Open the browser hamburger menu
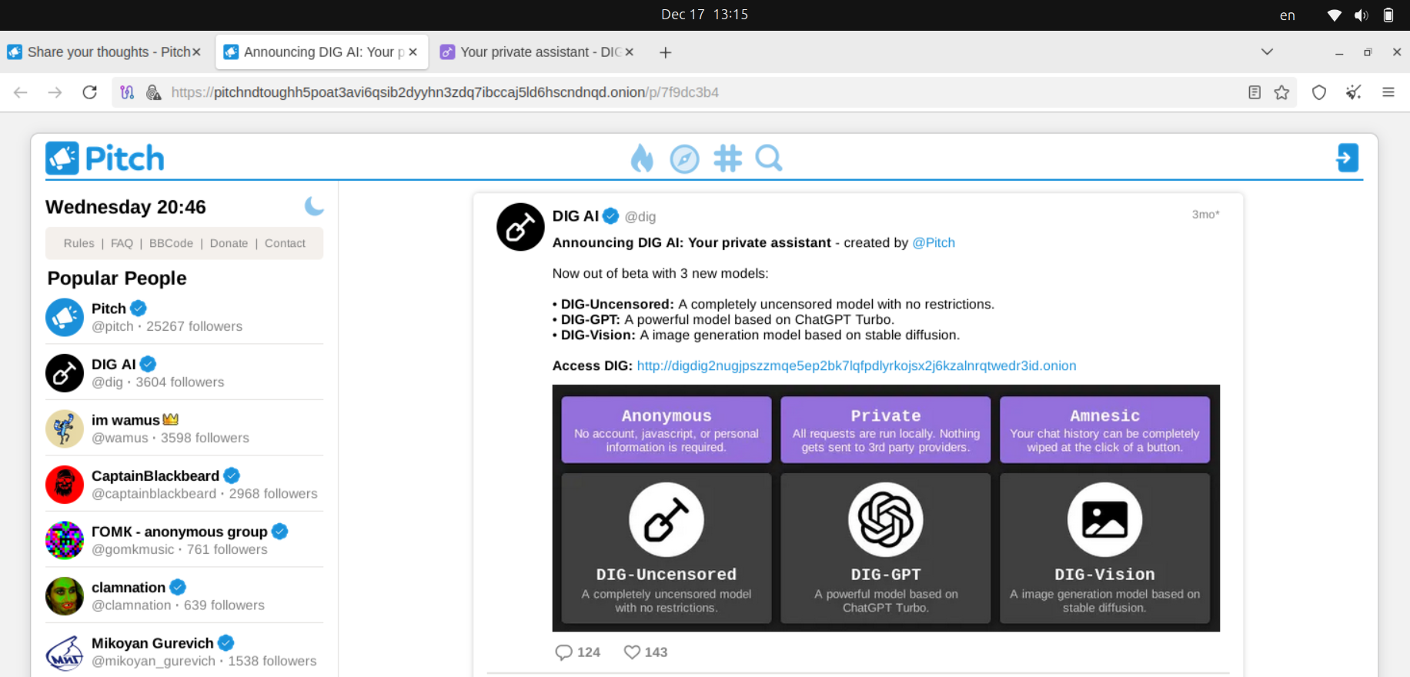This screenshot has width=1410, height=677. coord(1388,92)
